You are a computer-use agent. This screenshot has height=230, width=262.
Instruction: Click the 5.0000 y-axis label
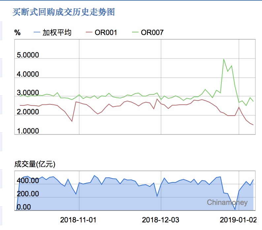pyautogui.click(x=28, y=55)
